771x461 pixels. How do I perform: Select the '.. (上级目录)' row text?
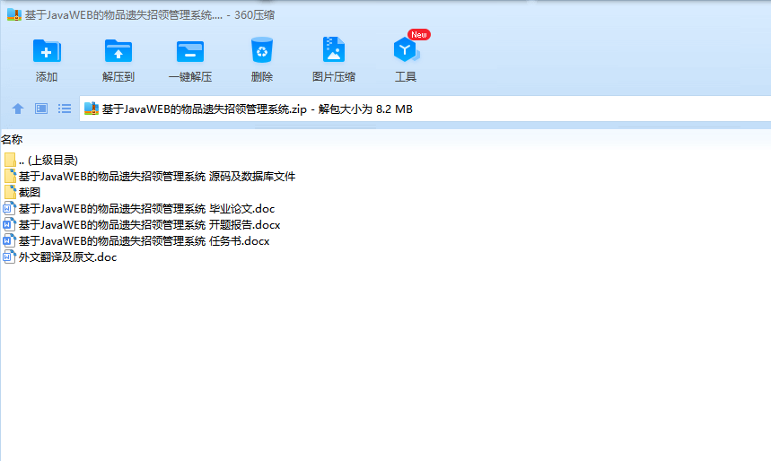click(48, 161)
